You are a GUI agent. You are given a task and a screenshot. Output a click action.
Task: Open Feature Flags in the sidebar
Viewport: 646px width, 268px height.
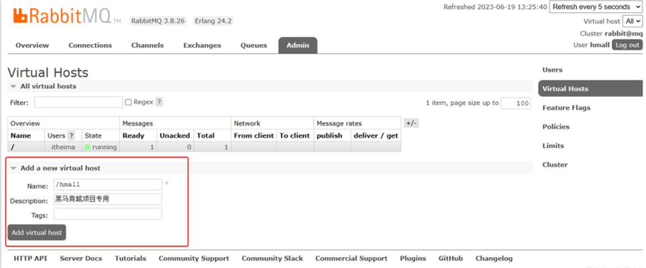(x=566, y=108)
